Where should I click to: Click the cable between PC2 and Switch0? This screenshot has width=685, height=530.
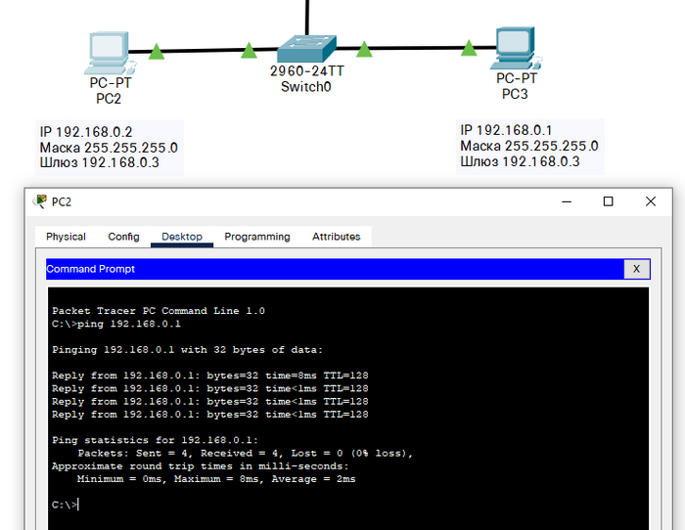coord(203,51)
